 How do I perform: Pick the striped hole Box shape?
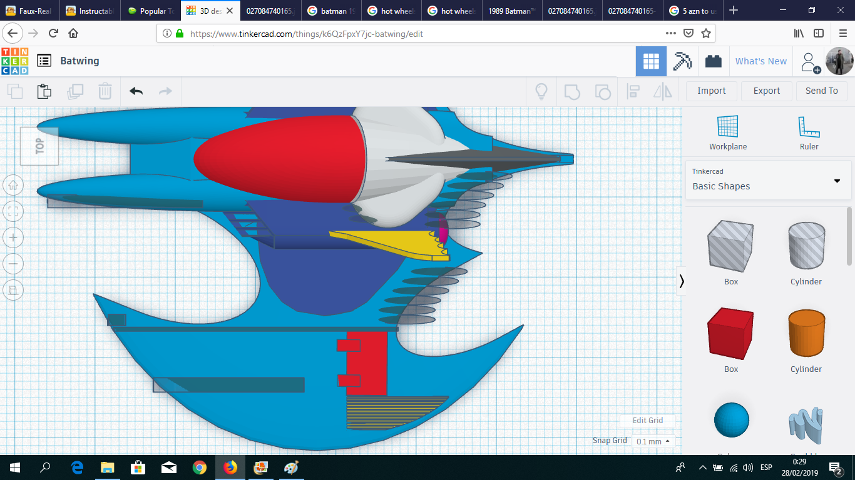pyautogui.click(x=730, y=247)
